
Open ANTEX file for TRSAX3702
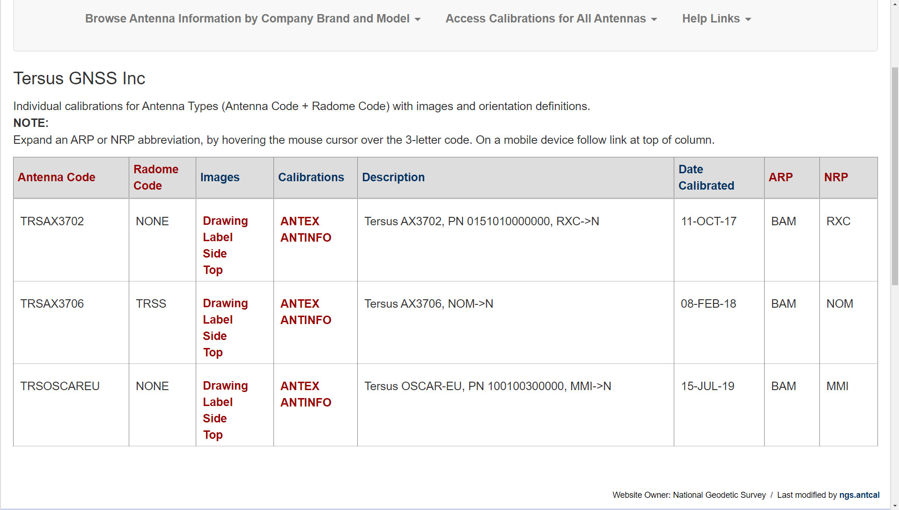click(x=300, y=222)
